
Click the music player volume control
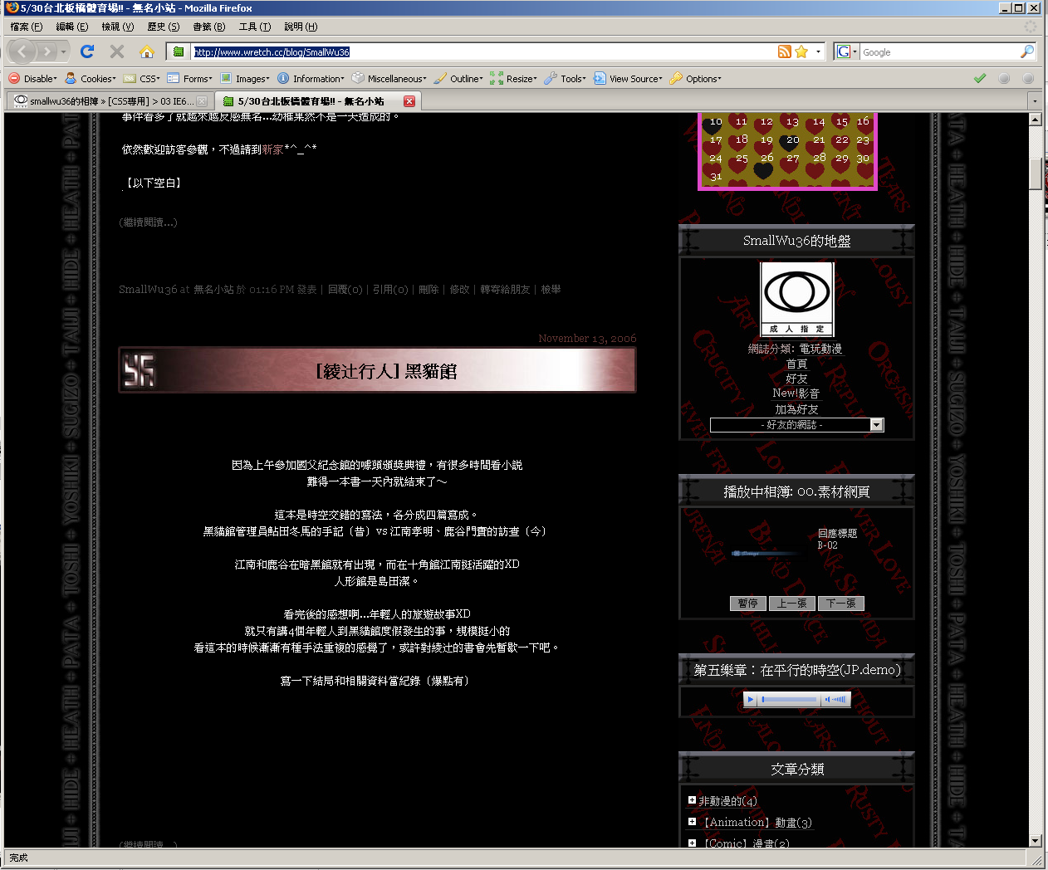point(836,700)
